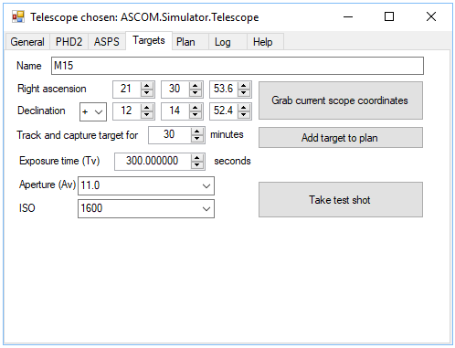The height and width of the screenshot is (348, 455).
Task: Increase declination degrees value
Action: point(147,108)
